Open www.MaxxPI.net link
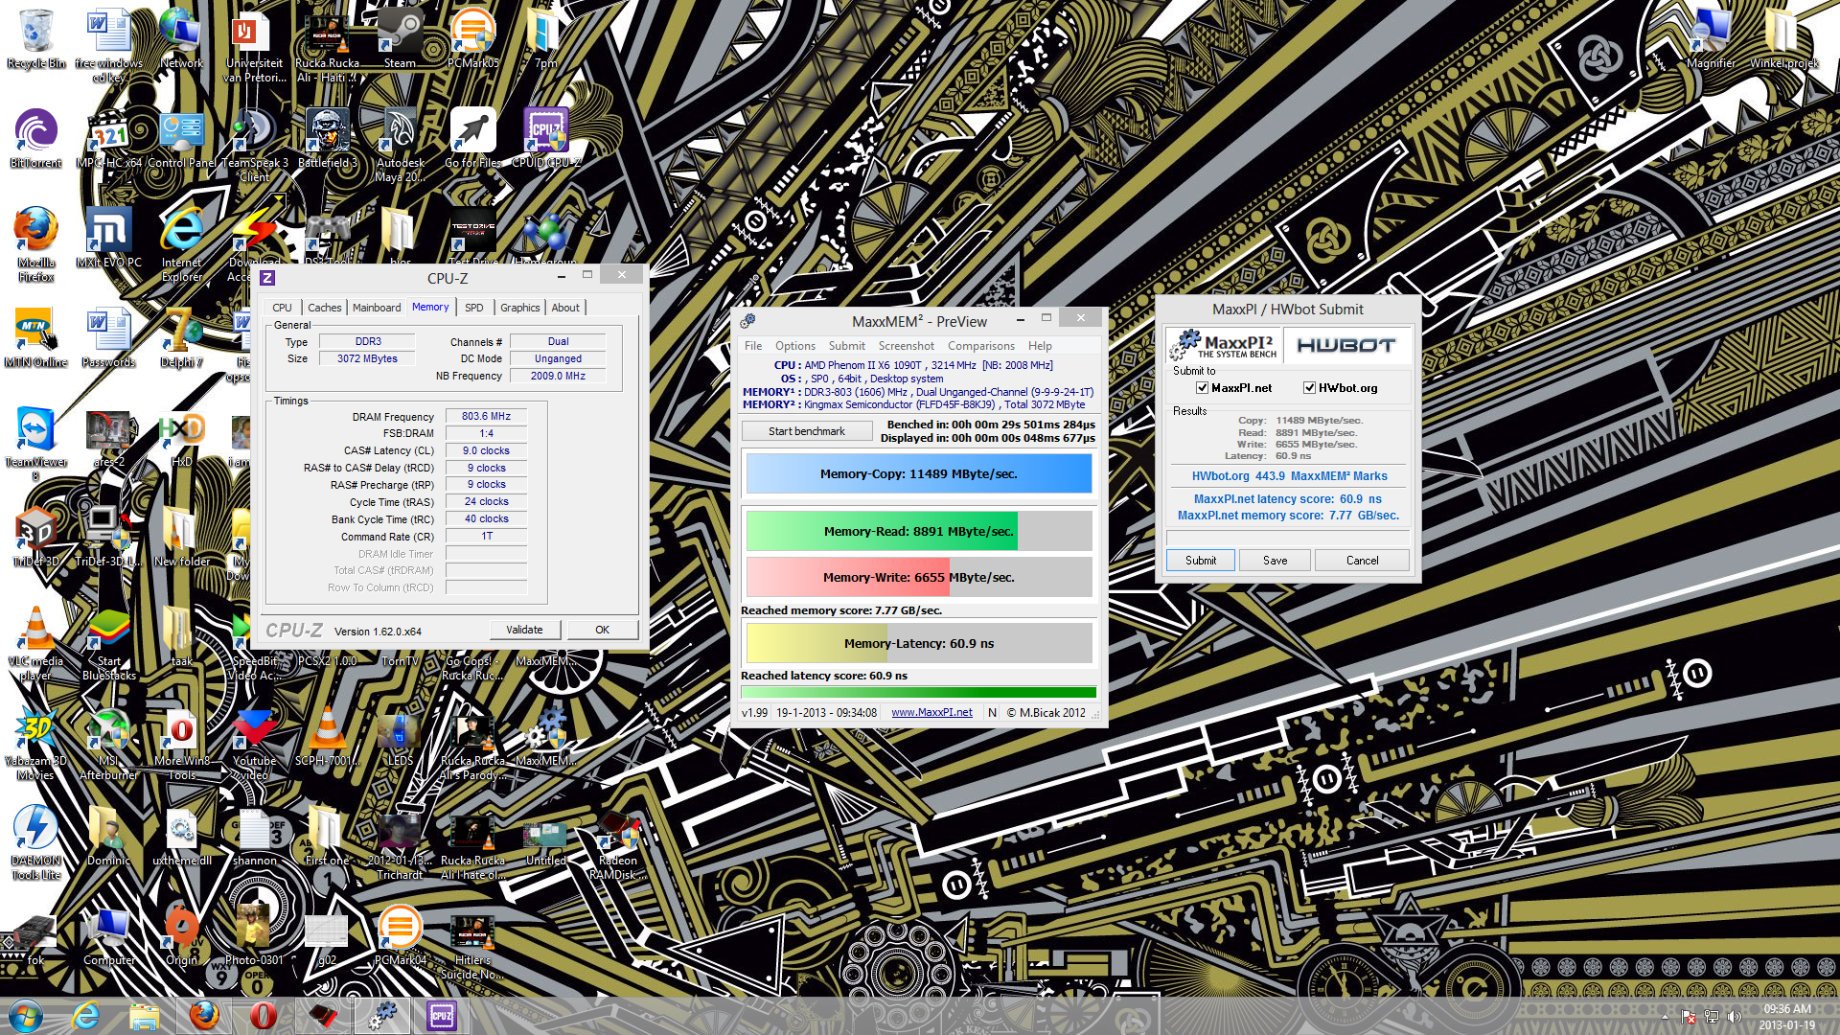 (x=931, y=712)
